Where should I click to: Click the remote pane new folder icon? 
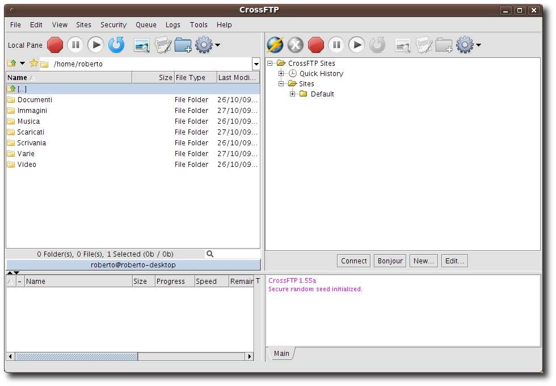(x=444, y=45)
